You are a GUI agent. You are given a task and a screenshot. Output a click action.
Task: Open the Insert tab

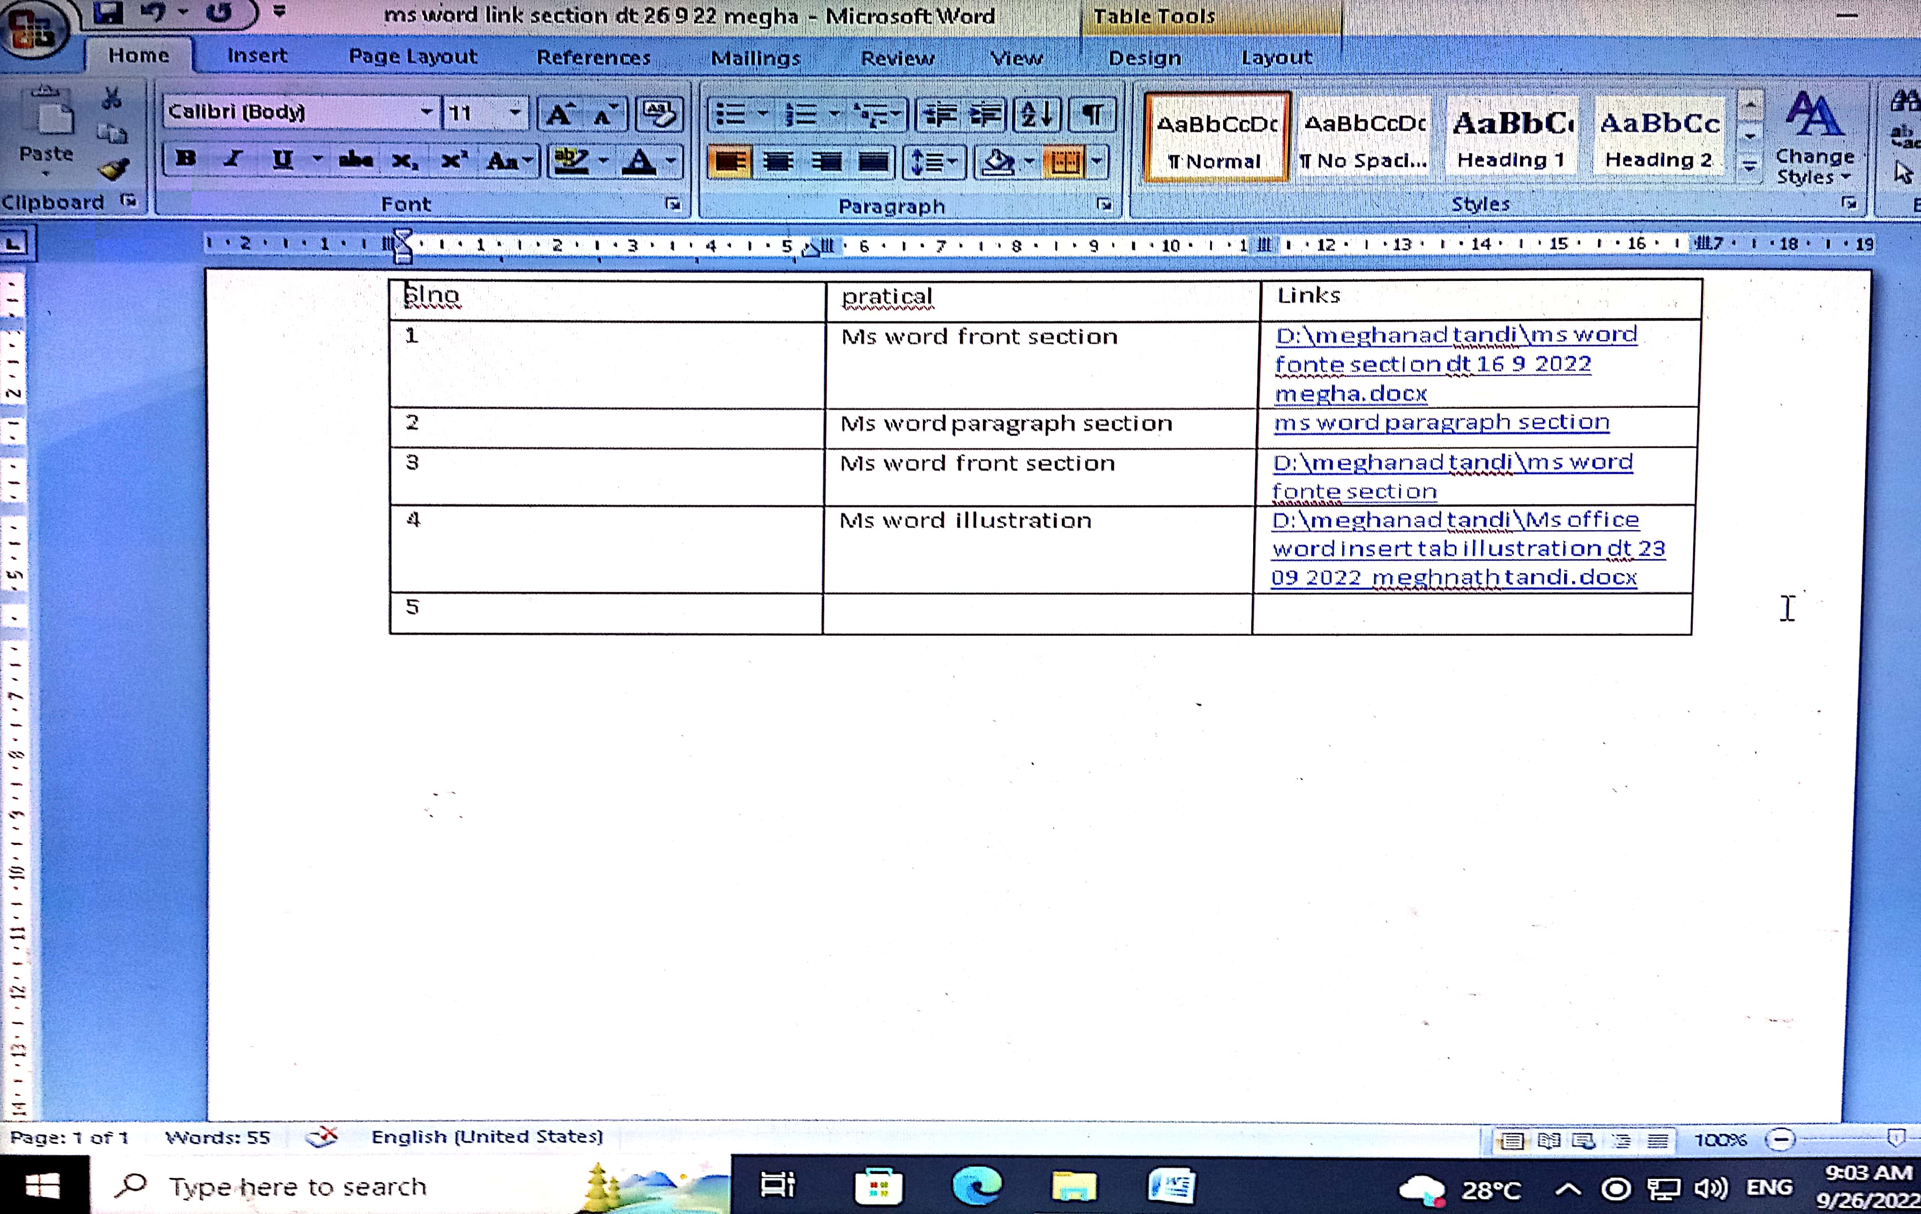[x=257, y=56]
